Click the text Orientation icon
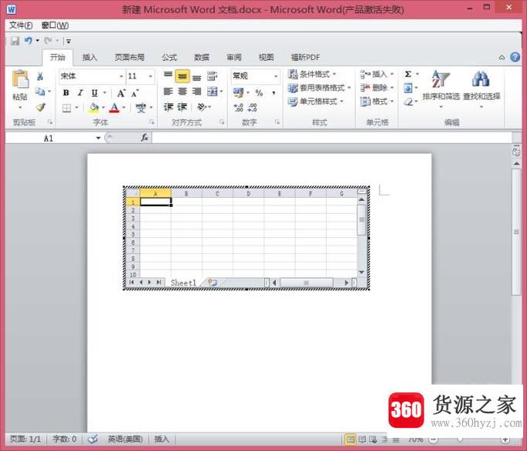 (x=202, y=107)
